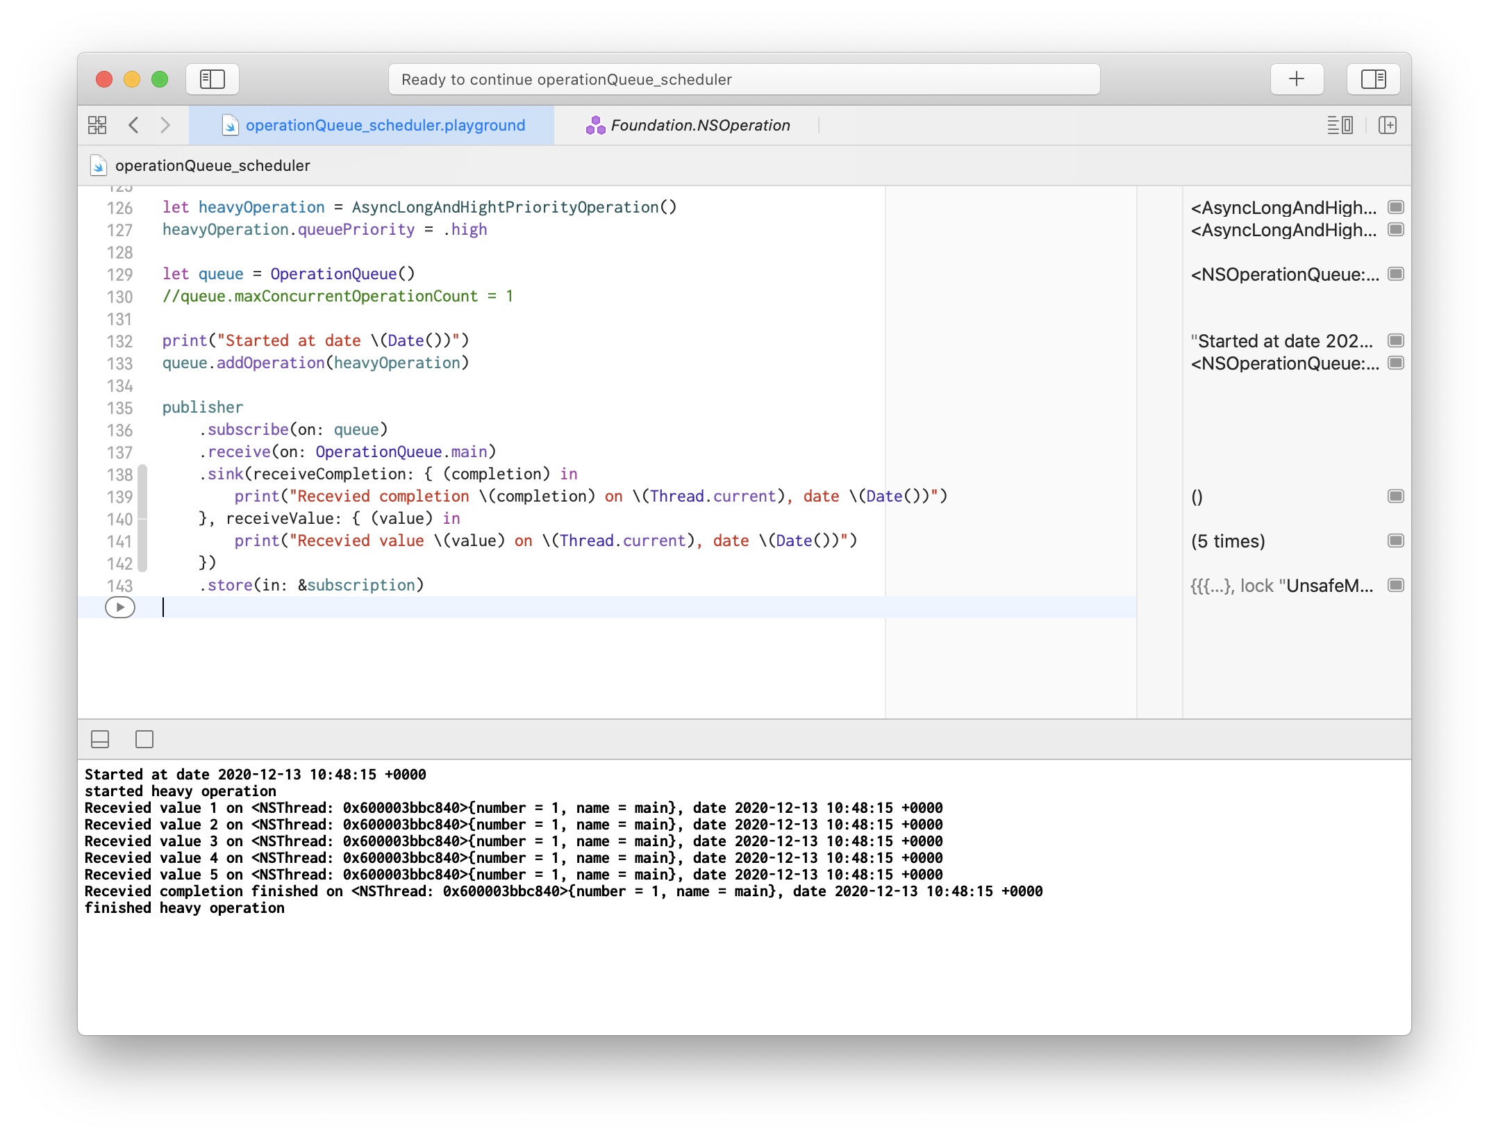Toggle the inspector panel button
The width and height of the screenshot is (1489, 1138).
[x=1373, y=79]
